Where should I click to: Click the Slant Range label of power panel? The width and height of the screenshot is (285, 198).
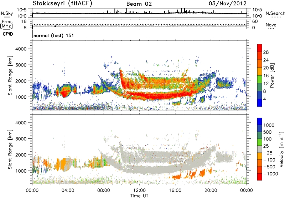tap(10, 76)
